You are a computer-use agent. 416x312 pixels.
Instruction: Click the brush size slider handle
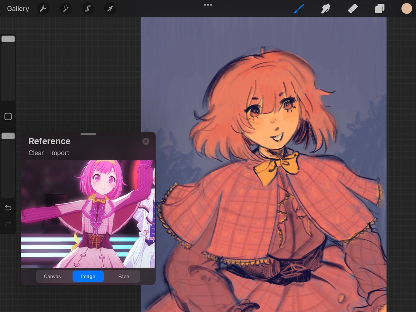click(8, 39)
